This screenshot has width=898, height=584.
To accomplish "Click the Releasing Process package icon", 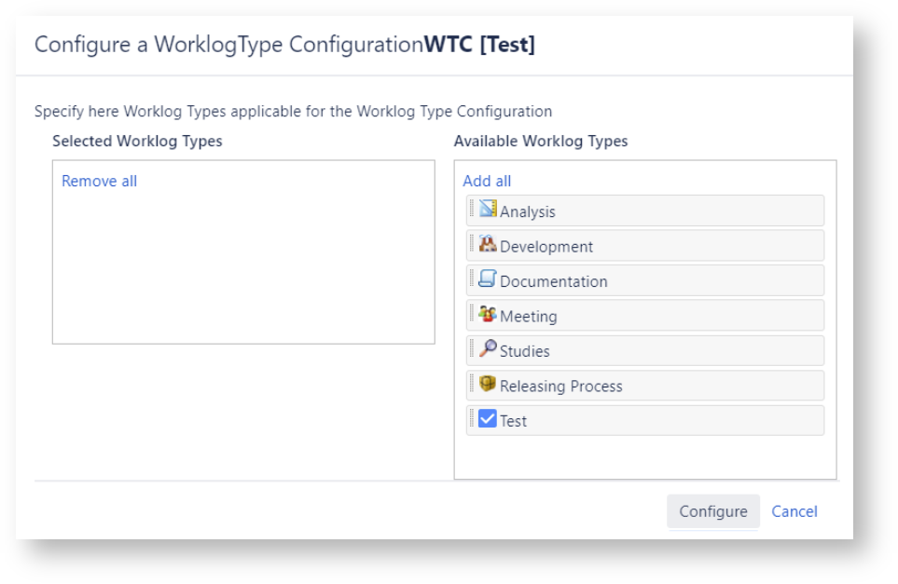I will (488, 384).
